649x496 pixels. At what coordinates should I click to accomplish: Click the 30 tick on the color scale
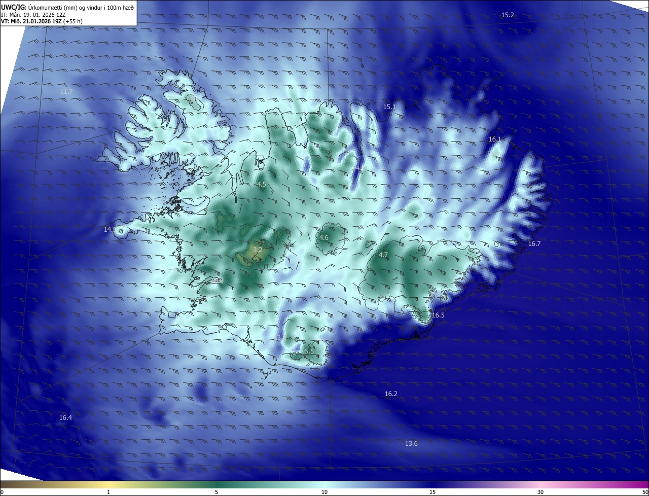point(540,492)
